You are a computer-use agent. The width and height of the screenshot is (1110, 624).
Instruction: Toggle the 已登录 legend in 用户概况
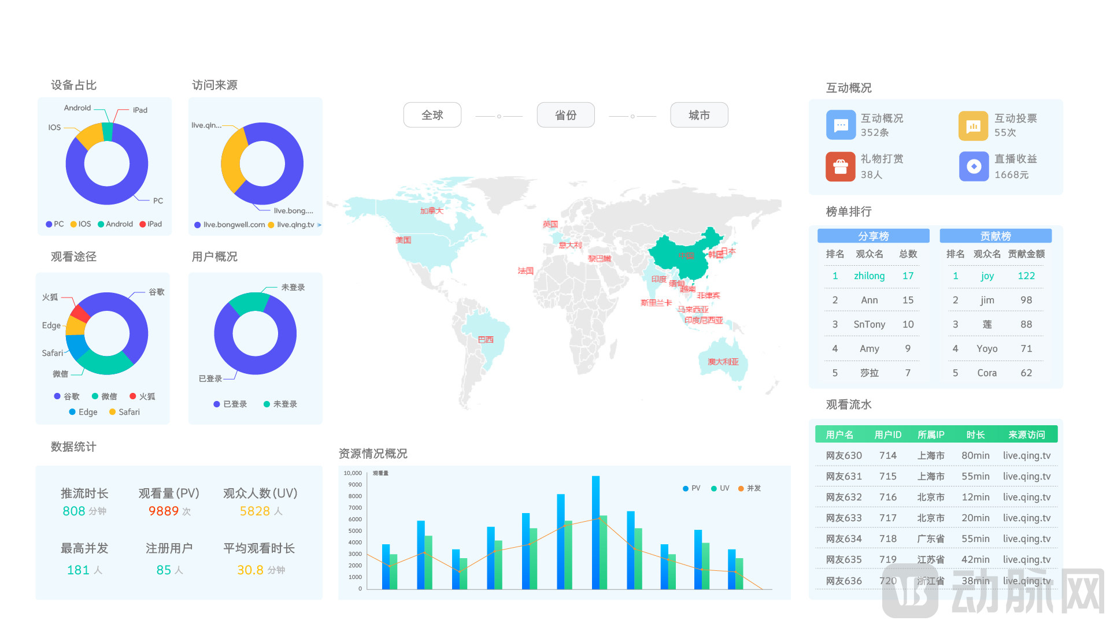coord(230,404)
